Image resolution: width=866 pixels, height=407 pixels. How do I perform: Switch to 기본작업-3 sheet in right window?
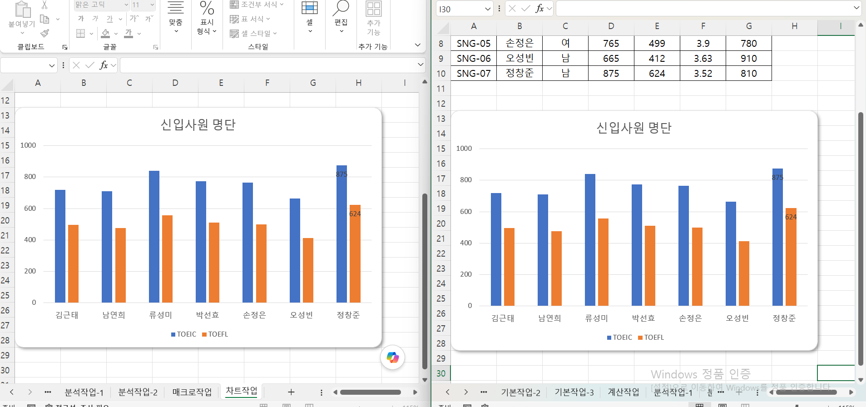click(x=574, y=392)
